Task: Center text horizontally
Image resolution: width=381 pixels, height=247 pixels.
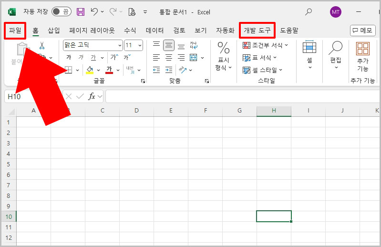Action: pos(169,58)
